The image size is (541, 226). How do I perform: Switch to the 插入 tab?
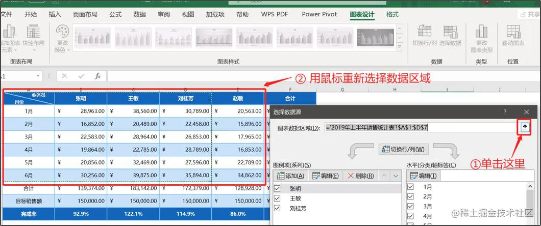tap(55, 14)
